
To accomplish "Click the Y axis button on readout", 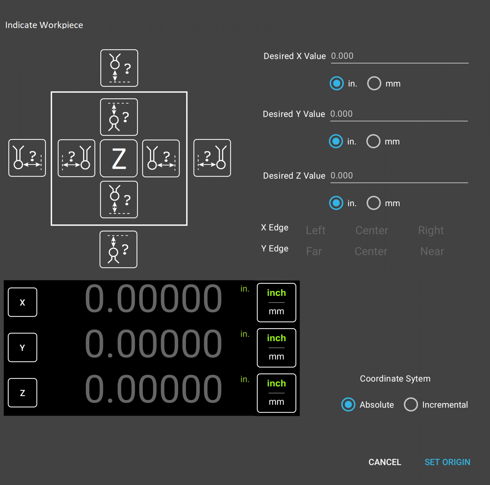I will tap(22, 348).
